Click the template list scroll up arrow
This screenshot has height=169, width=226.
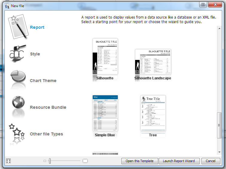[219, 28]
